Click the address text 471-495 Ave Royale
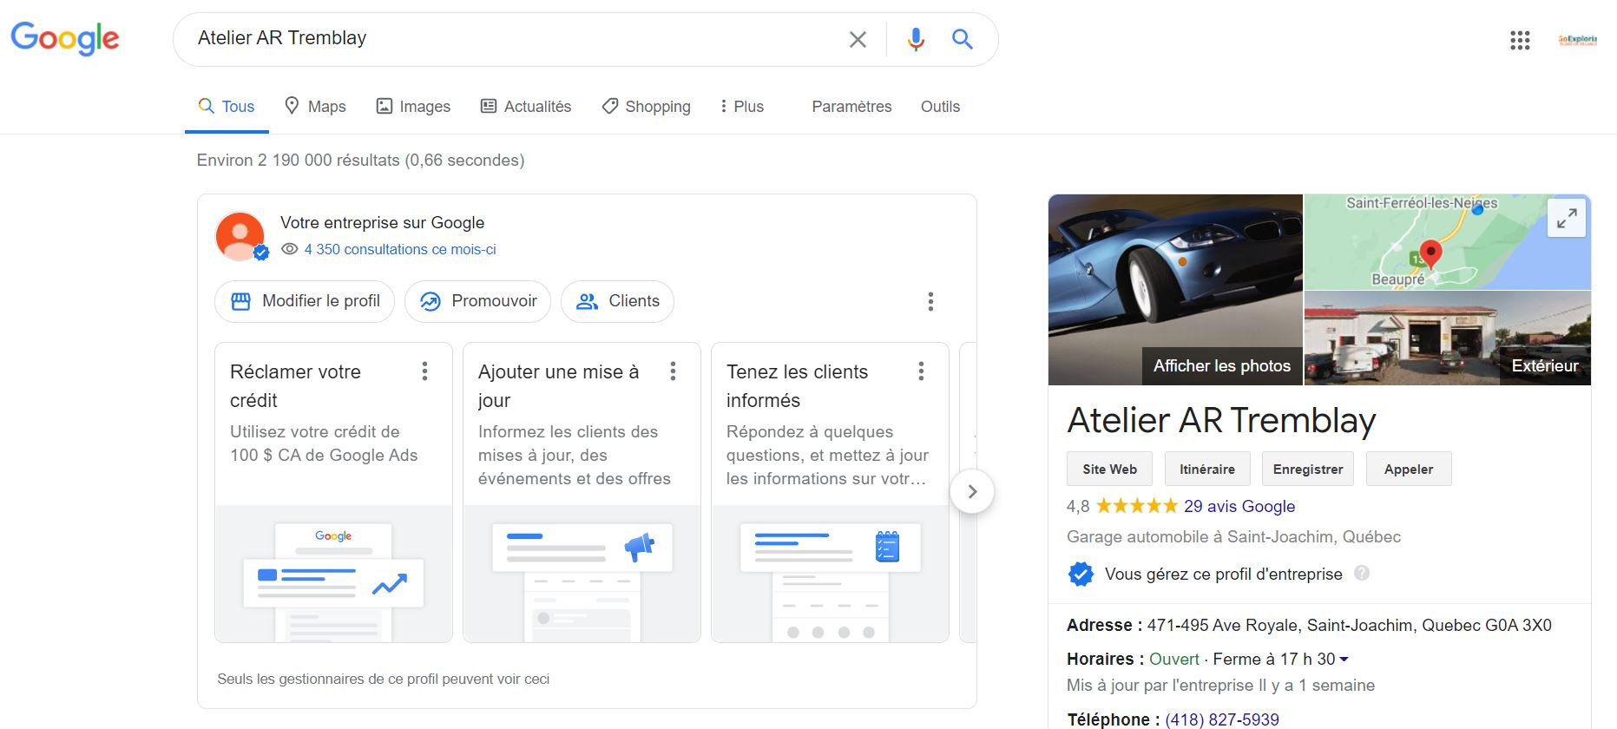This screenshot has height=729, width=1617. pos(1349,625)
